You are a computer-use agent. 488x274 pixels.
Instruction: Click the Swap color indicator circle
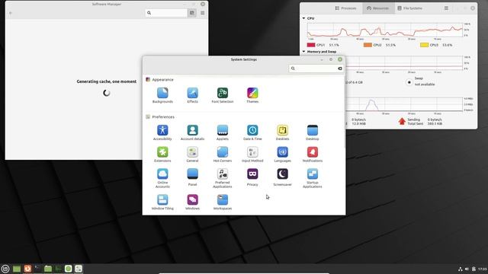[x=409, y=82]
